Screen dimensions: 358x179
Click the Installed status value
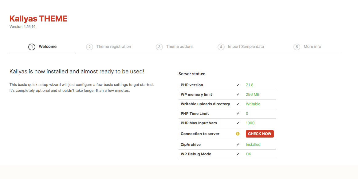coord(253,145)
